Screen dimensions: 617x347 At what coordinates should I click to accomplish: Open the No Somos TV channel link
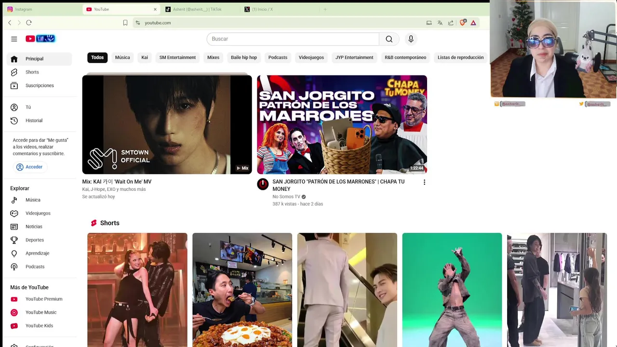(x=286, y=197)
